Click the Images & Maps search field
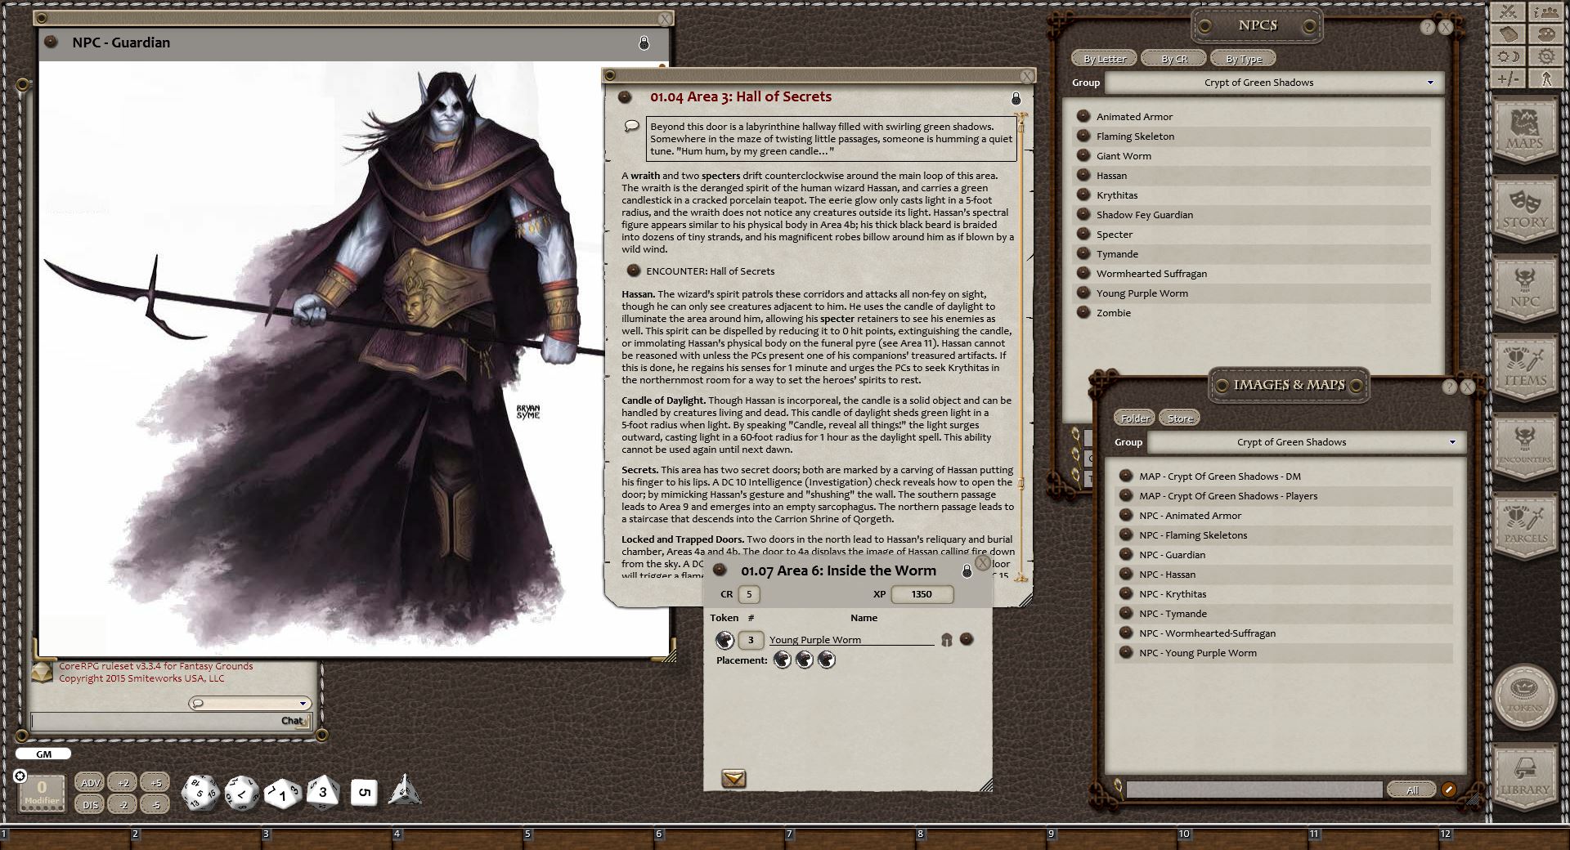The height and width of the screenshot is (850, 1570). pos(1254,790)
